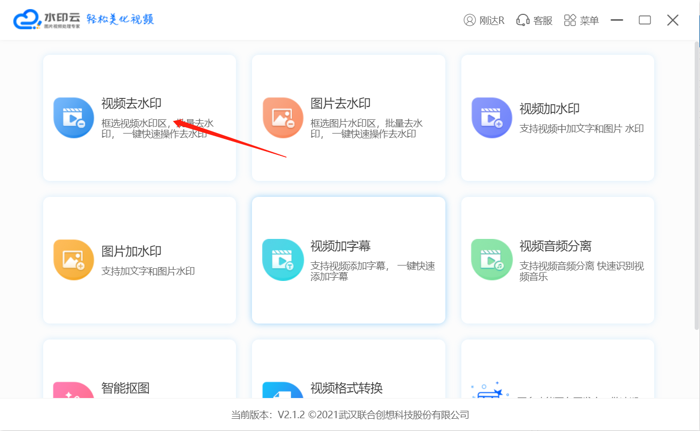Minimize the 水印云 window
Image resolution: width=700 pixels, height=431 pixels.
pos(617,20)
